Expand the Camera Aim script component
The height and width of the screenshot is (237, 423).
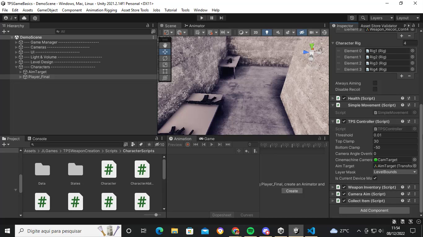click(333, 194)
